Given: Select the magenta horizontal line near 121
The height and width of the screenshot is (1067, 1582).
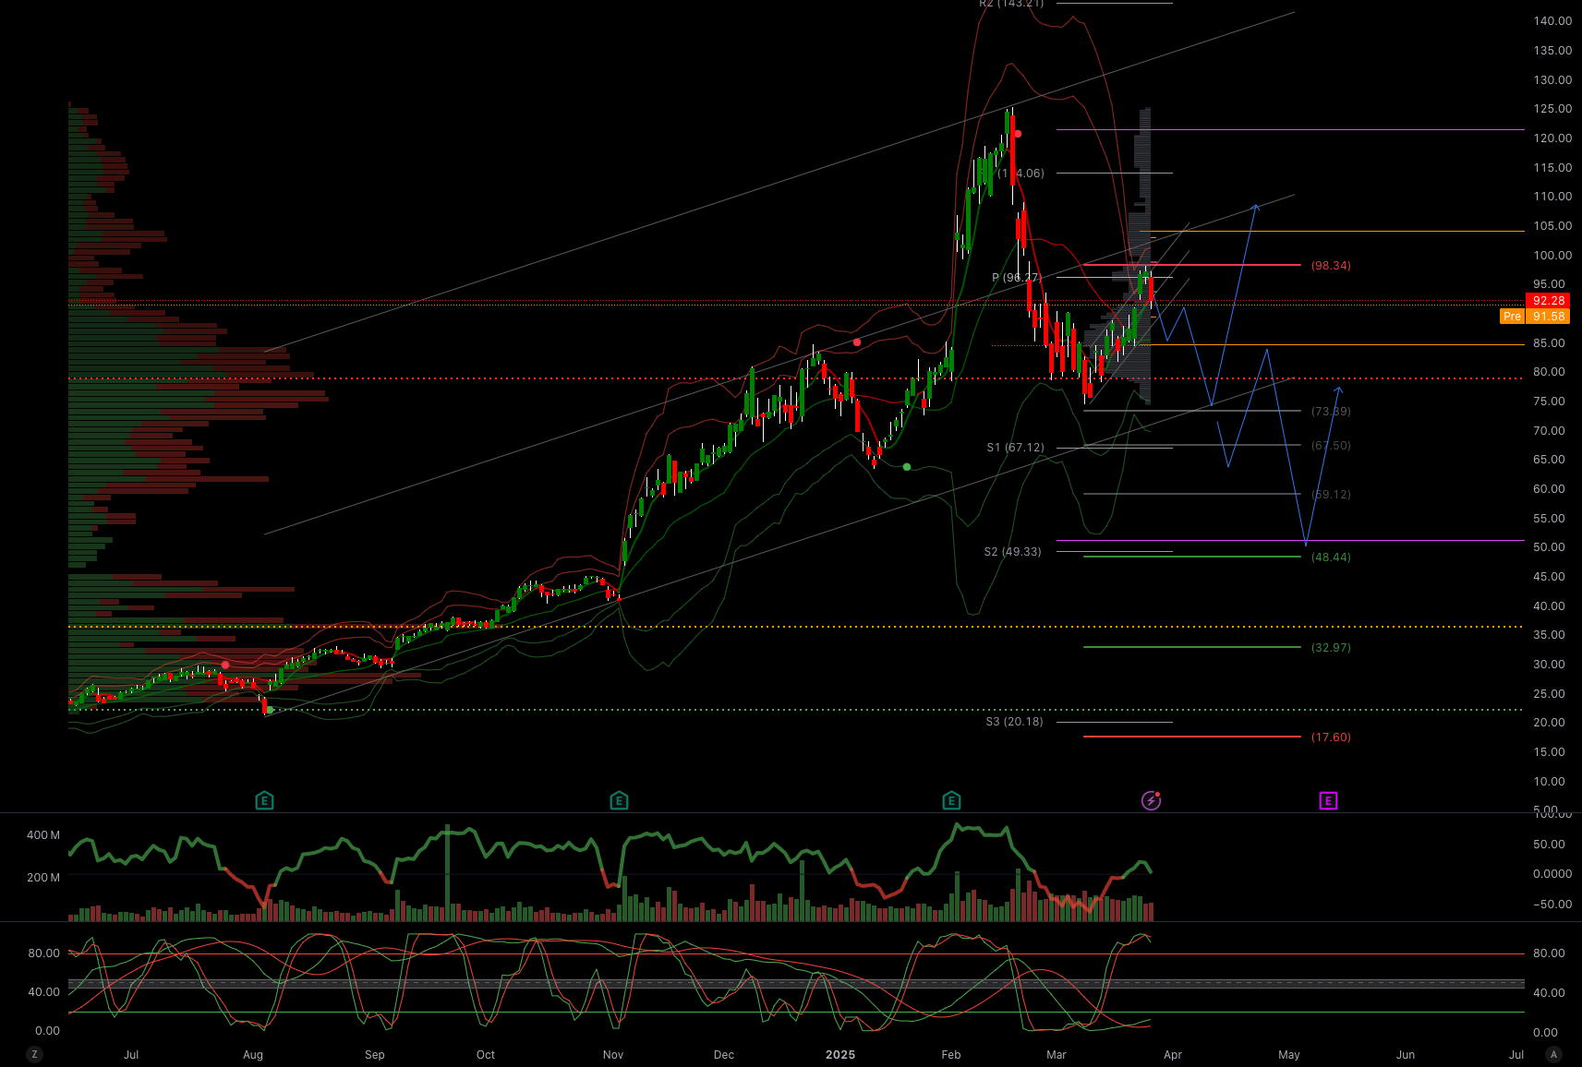Looking at the screenshot, I should pyautogui.click(x=1290, y=130).
